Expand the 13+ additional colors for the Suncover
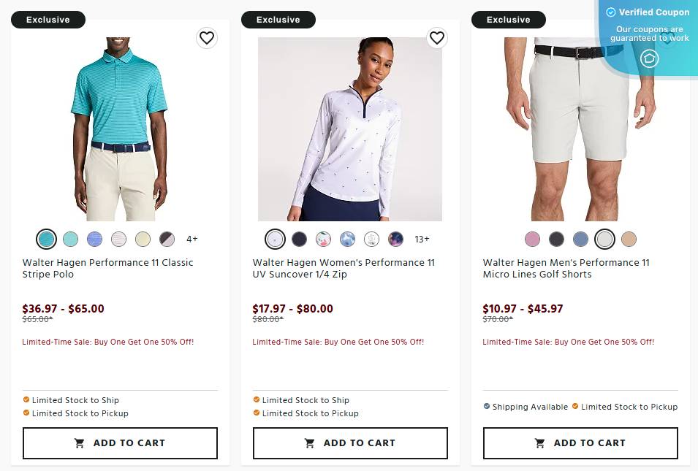Image resolution: width=698 pixels, height=471 pixels. (422, 239)
